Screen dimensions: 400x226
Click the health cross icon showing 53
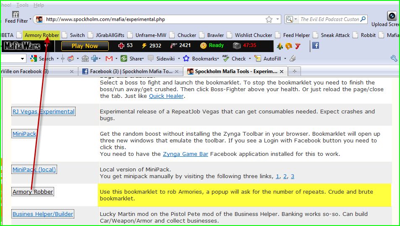[x=121, y=46]
